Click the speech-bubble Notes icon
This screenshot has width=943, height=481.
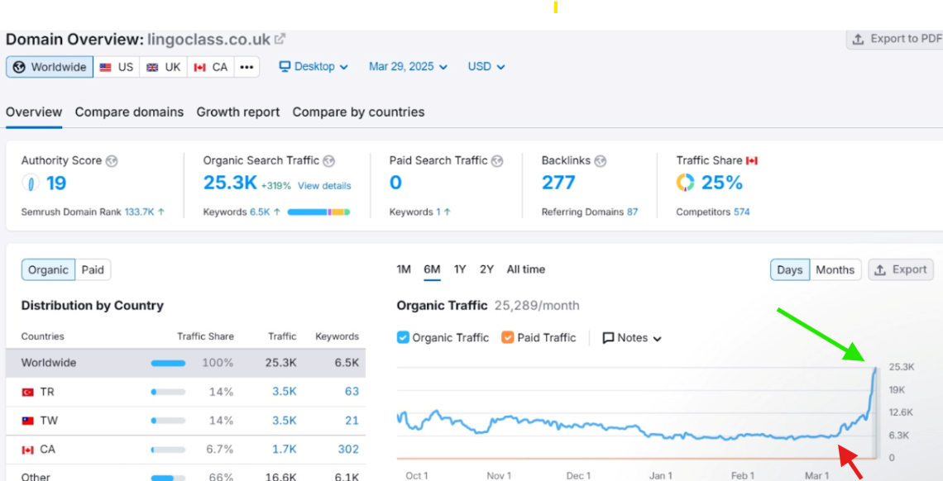[609, 338]
